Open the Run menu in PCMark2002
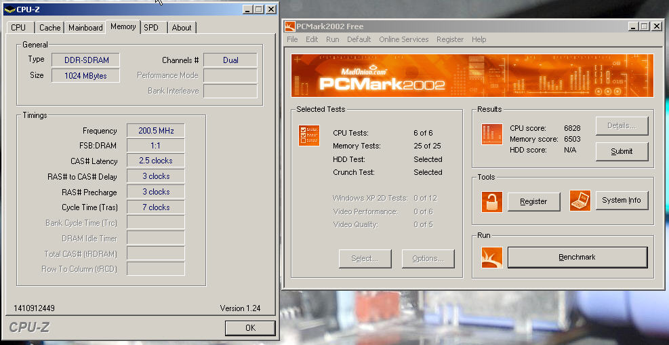Image resolution: width=669 pixels, height=345 pixels. click(x=332, y=39)
